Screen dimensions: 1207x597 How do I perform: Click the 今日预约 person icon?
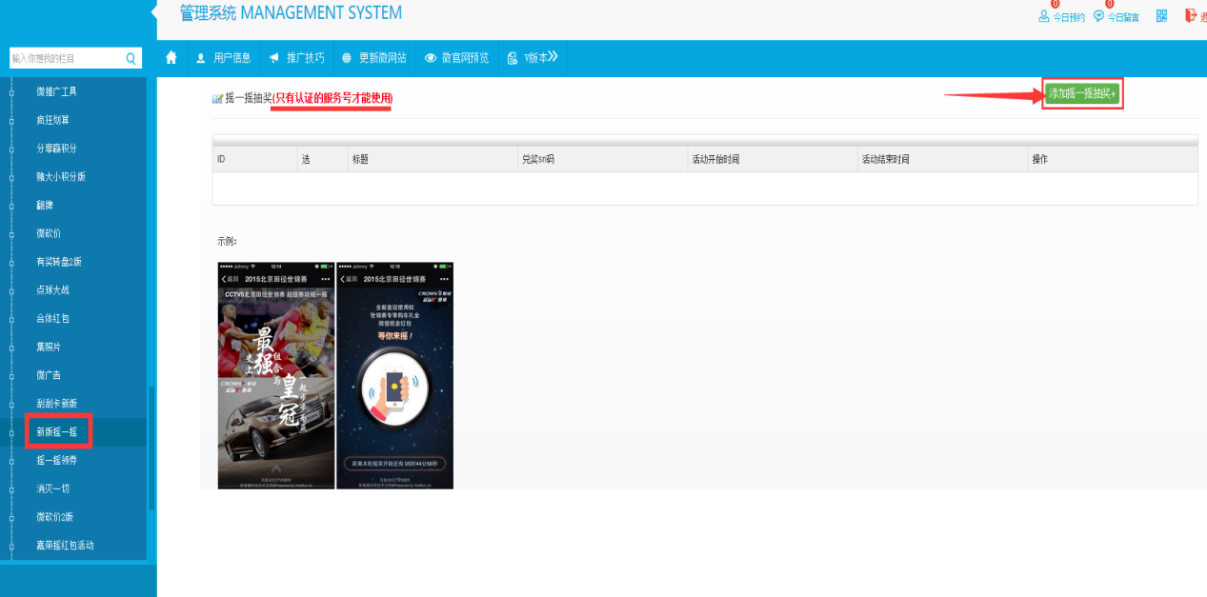tap(1043, 16)
